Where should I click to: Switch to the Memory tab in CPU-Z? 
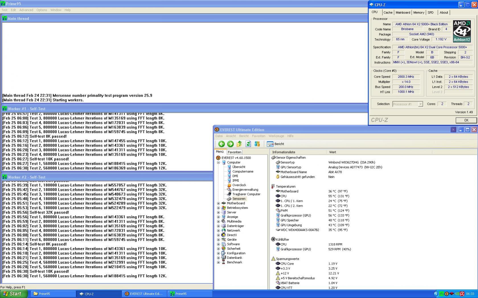tap(418, 12)
